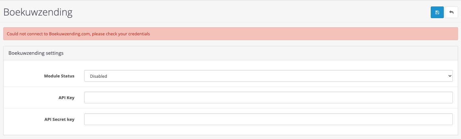Click the 'please check your credentials' text

(x=121, y=34)
